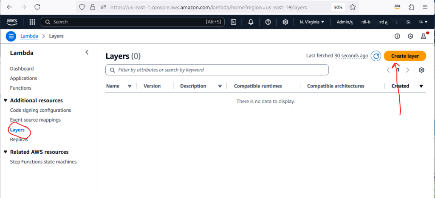The image size is (435, 198).
Task: Open Step Functions state machines link
Action: (43, 162)
